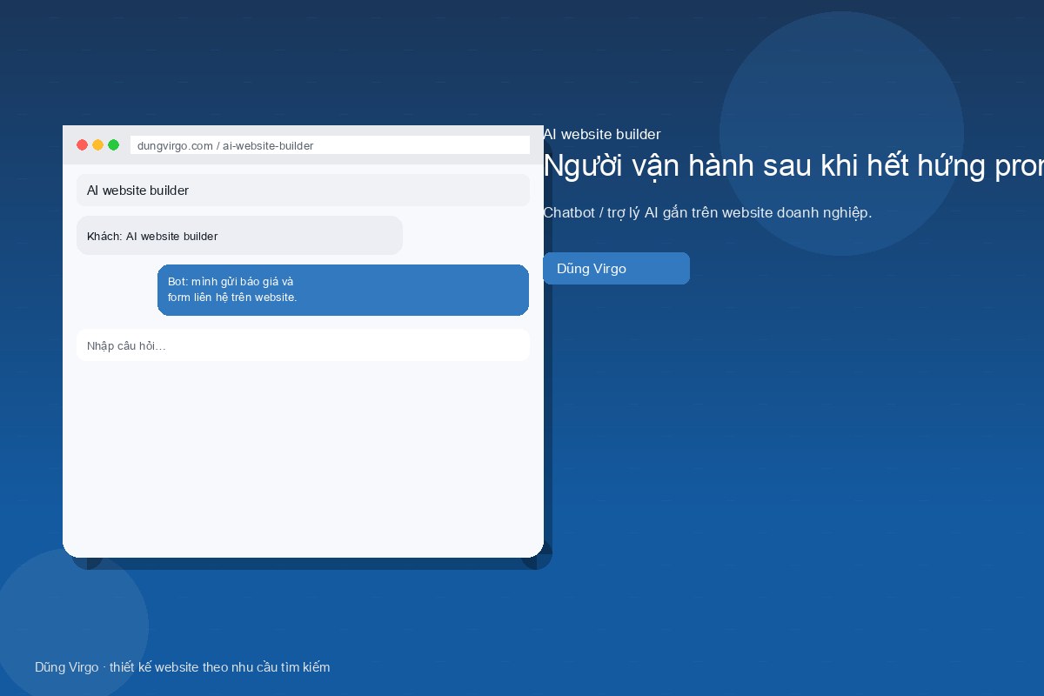Select the "AI website builder" chat header
Viewport: 1044px width, 696px height.
pos(303,191)
